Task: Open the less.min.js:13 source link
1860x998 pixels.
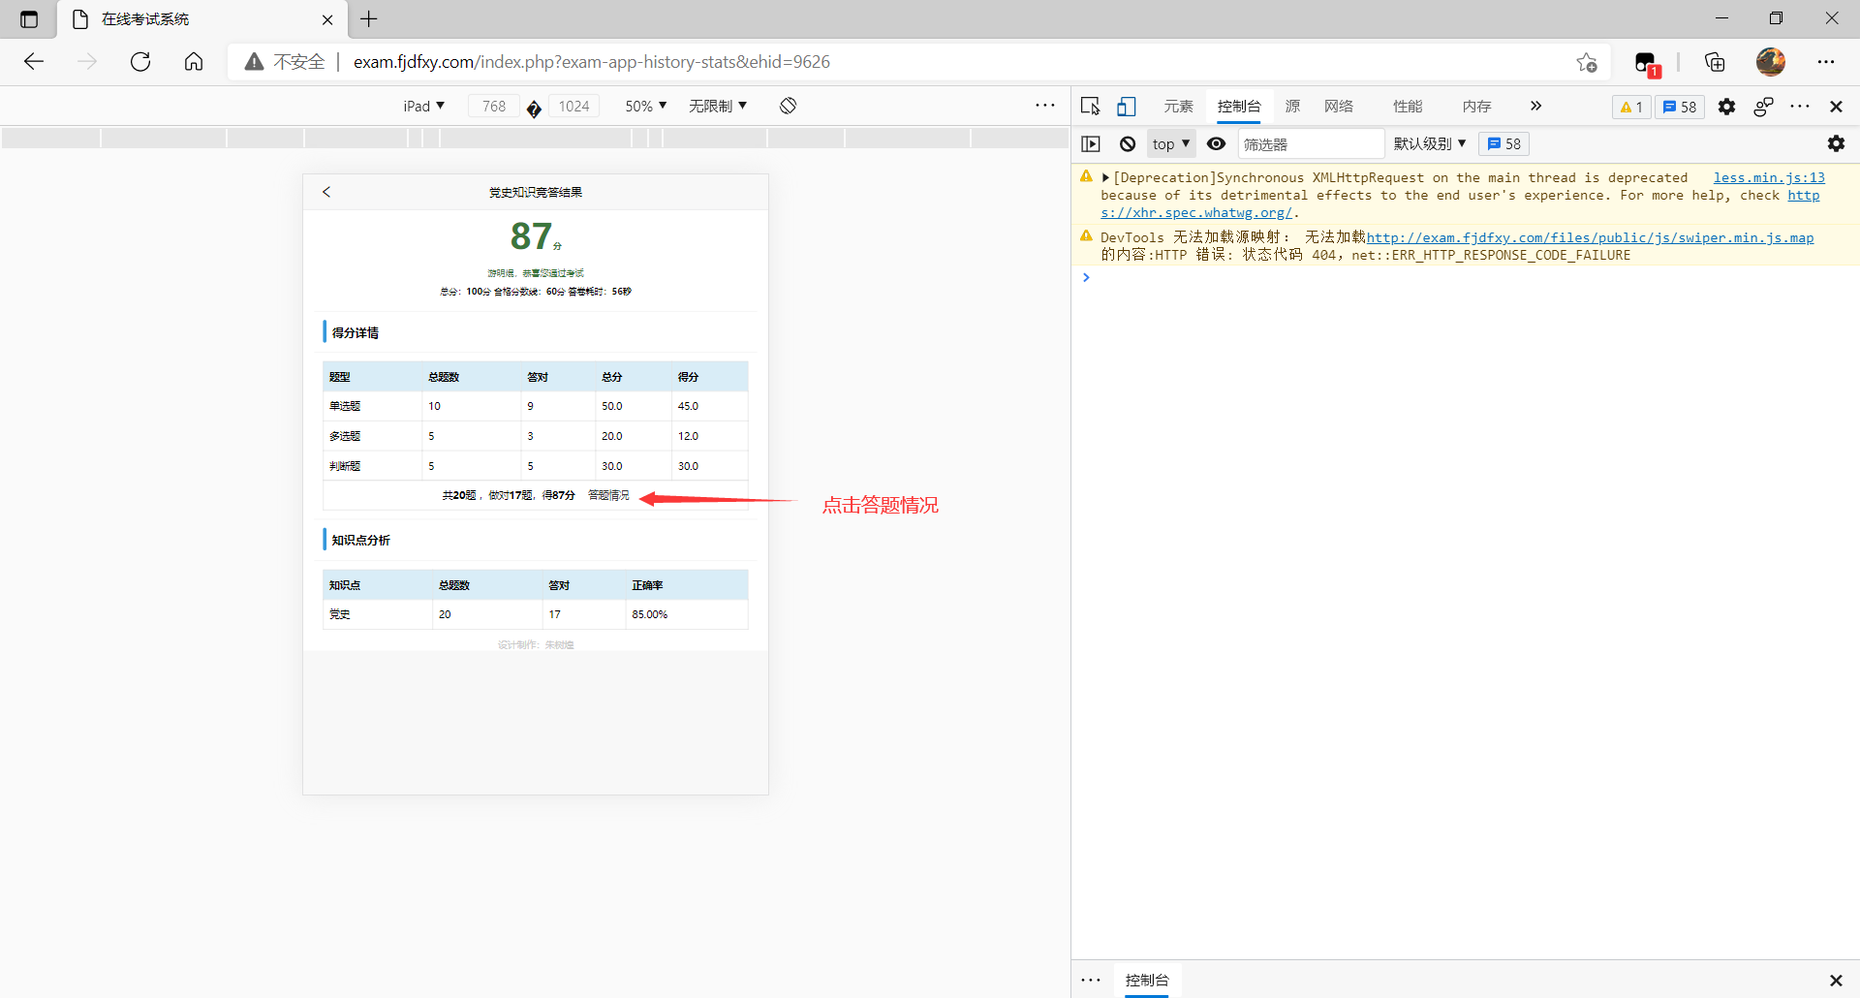Action: coord(1769,178)
